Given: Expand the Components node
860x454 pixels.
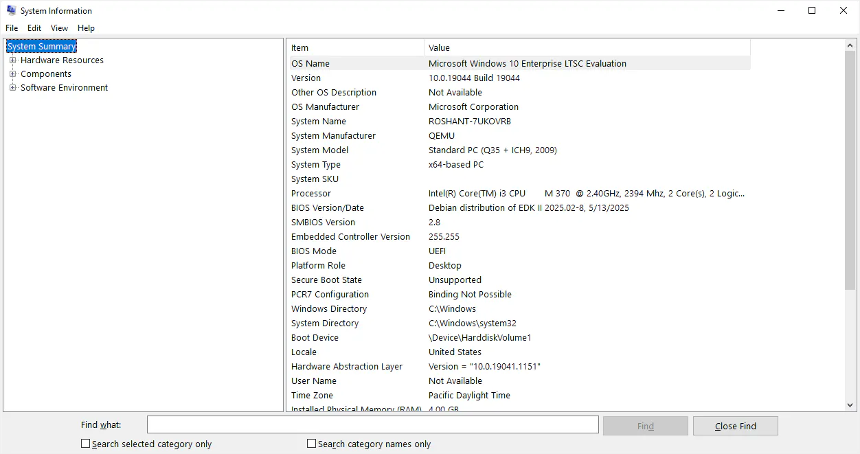Looking at the screenshot, I should tap(12, 73).
